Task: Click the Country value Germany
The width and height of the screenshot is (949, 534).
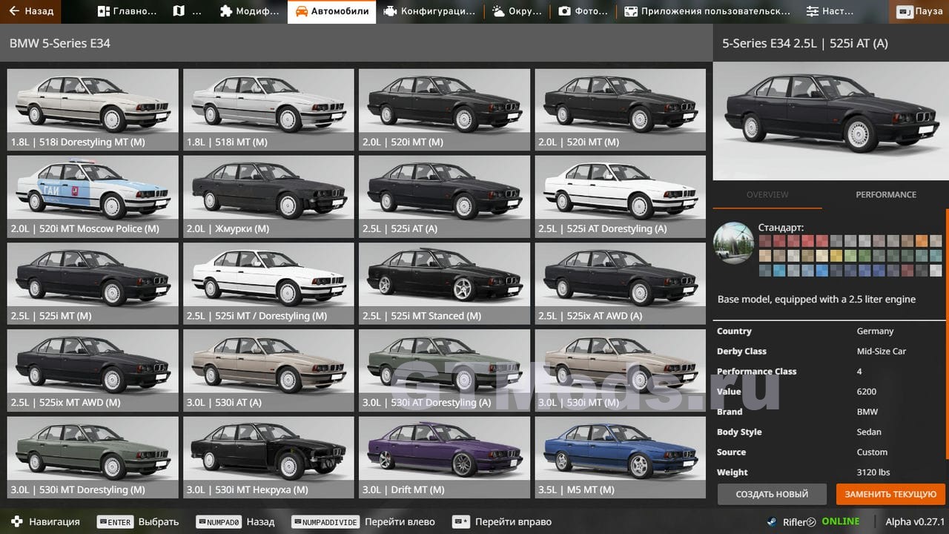Action: [875, 331]
